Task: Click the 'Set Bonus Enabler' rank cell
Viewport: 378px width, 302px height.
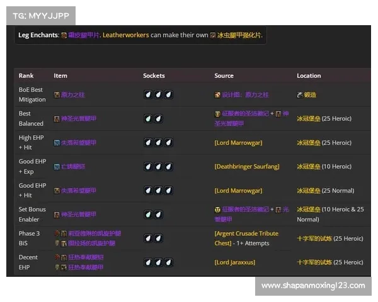Action: click(32, 215)
